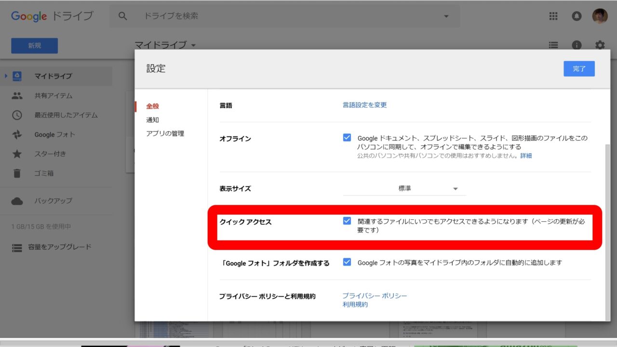Show details with the info icon
This screenshot has width=617, height=347.
(x=577, y=45)
